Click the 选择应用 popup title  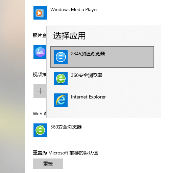[69, 36]
